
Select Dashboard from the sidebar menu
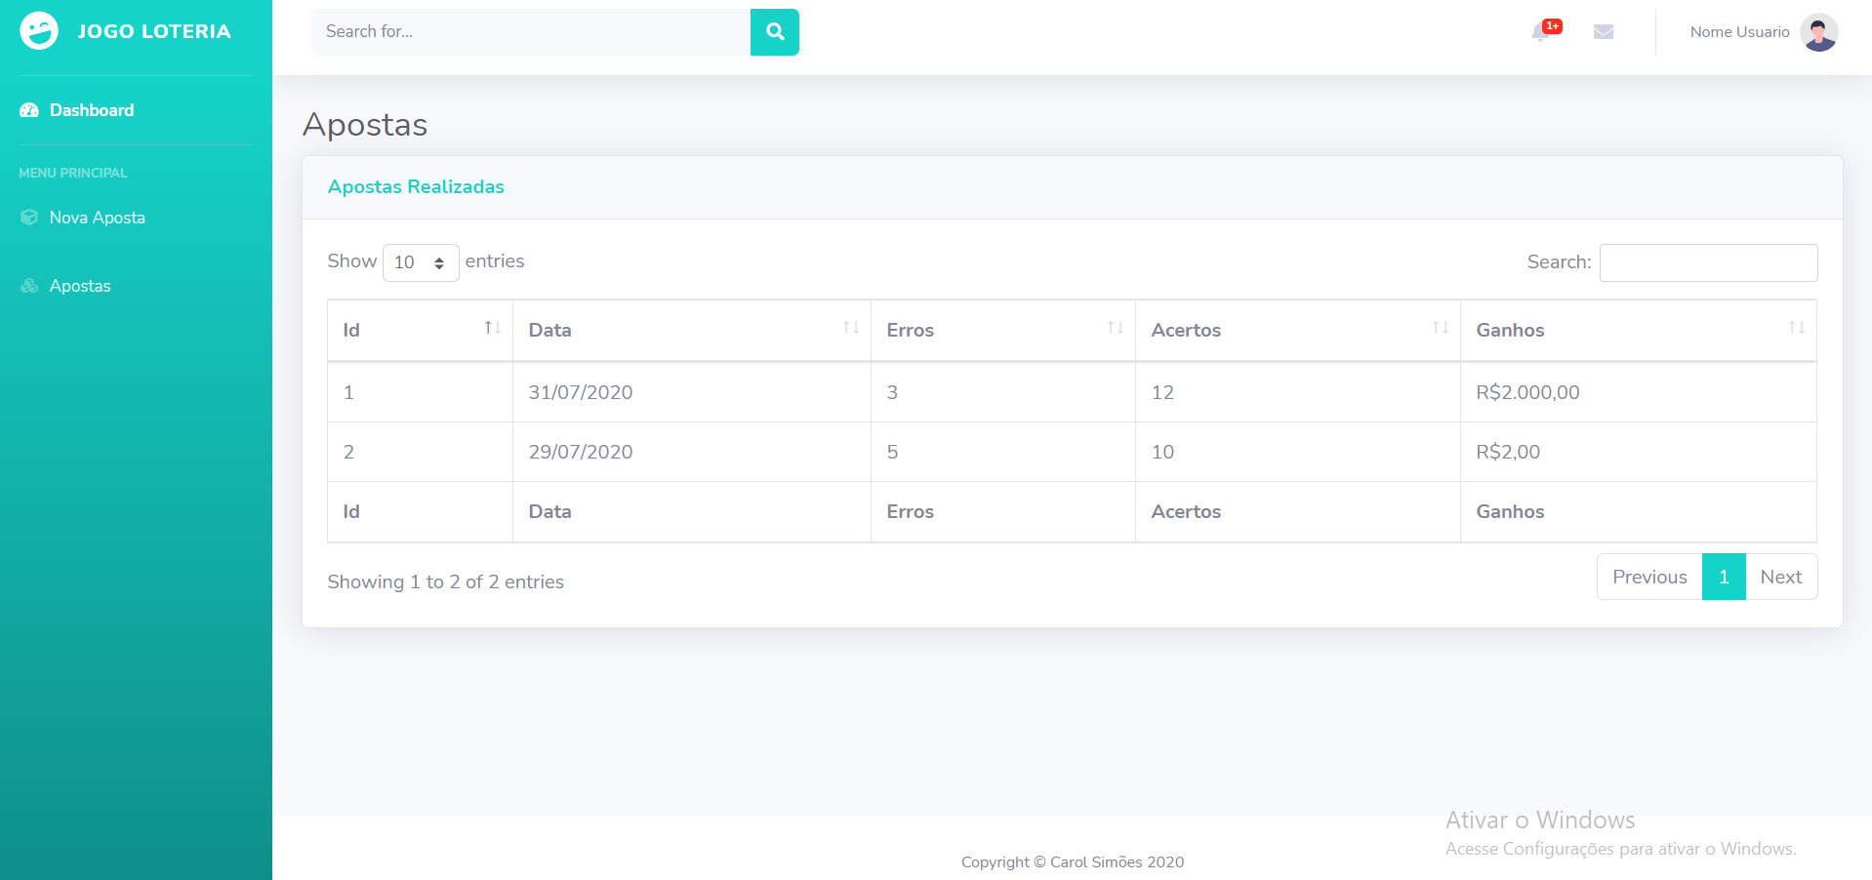tap(92, 110)
